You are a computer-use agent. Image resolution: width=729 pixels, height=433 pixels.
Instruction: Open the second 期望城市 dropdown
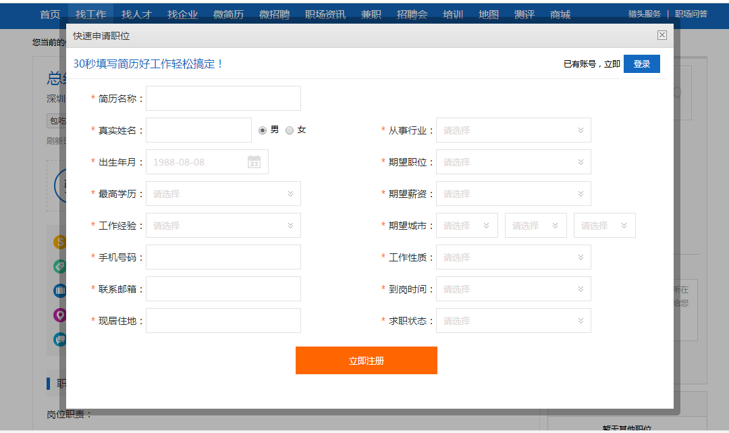(535, 226)
